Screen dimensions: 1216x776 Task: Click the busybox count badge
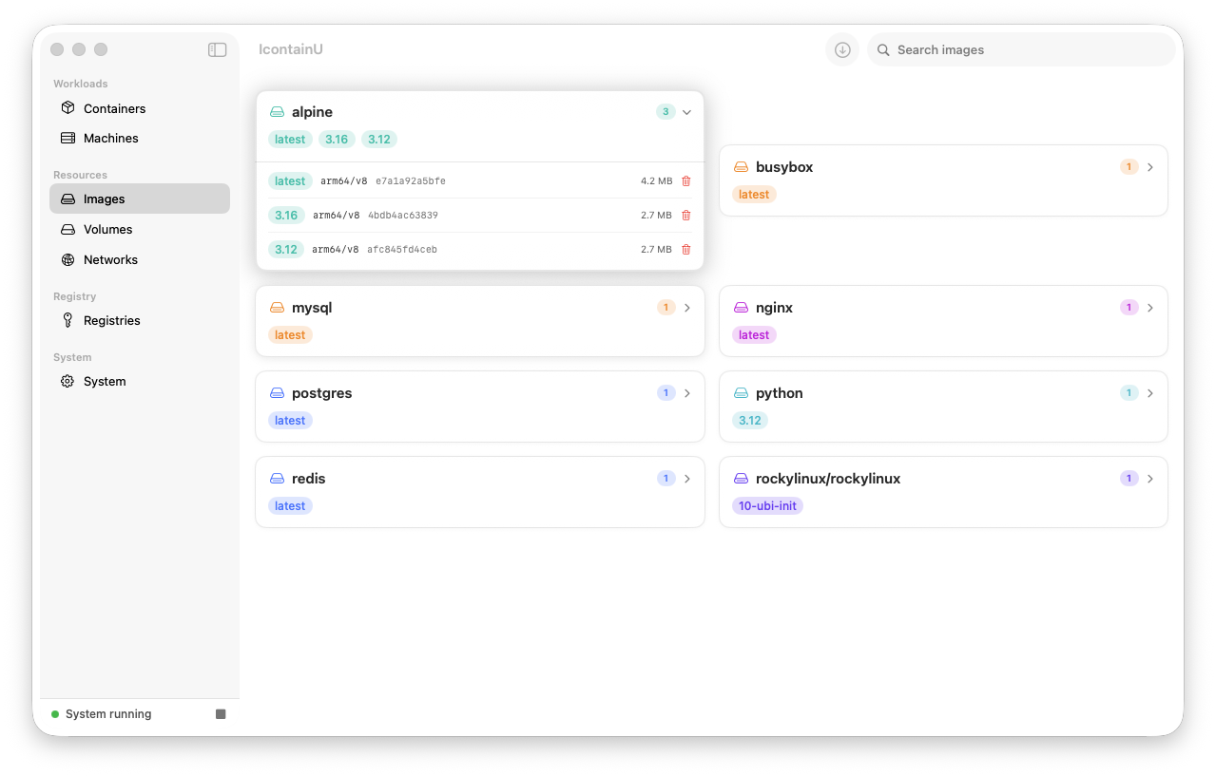pyautogui.click(x=1129, y=167)
